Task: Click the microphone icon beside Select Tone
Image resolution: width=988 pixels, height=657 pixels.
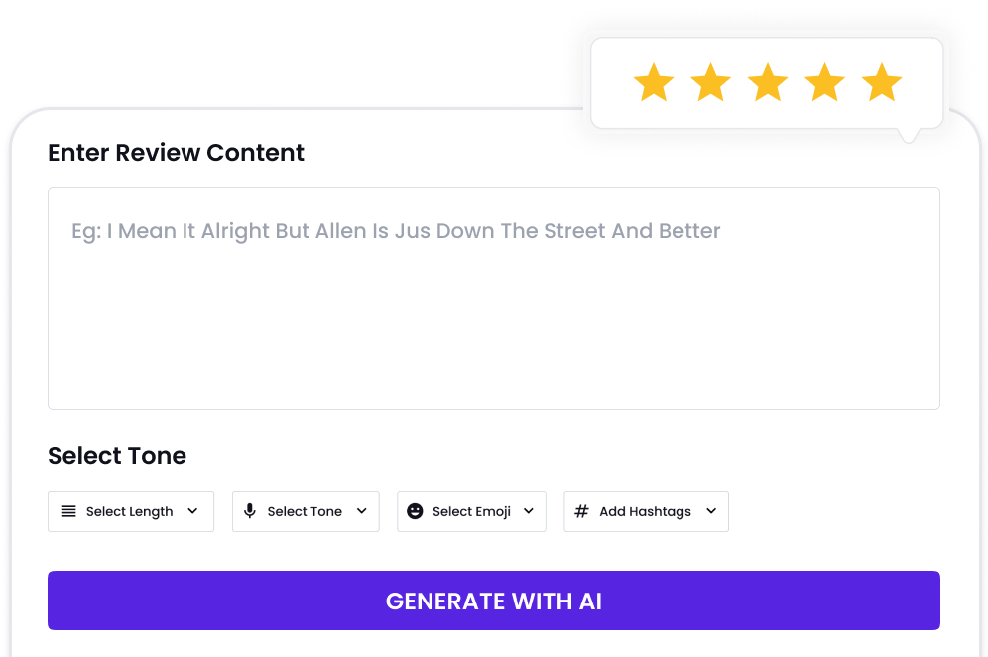Action: [250, 511]
